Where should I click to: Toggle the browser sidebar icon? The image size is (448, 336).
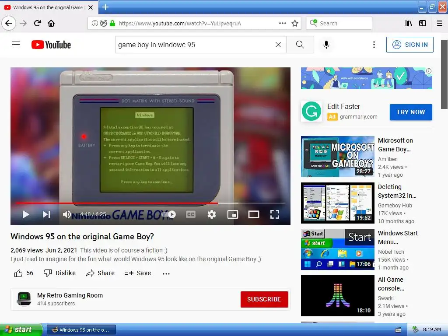tap(423, 24)
